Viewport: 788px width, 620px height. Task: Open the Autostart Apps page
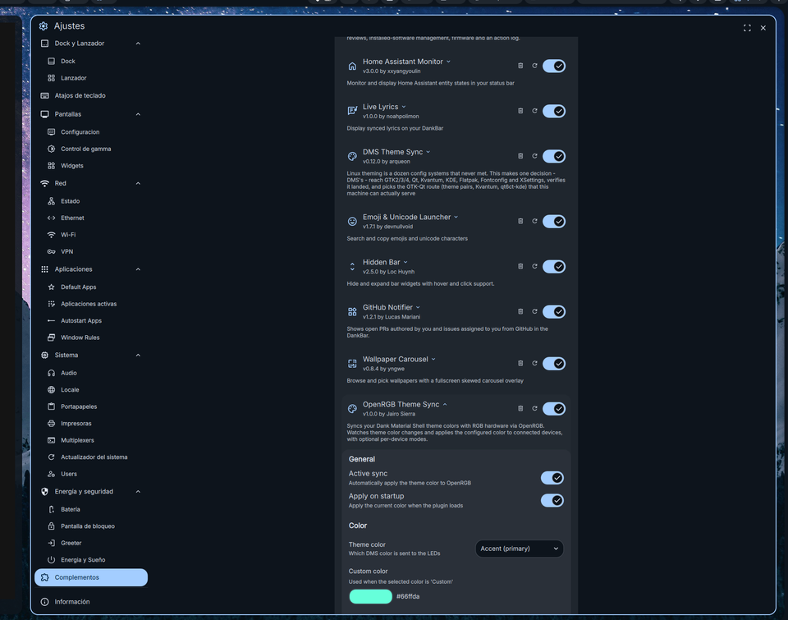pos(91,321)
